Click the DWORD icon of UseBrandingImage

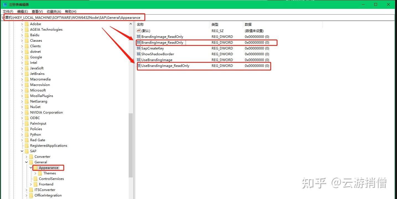click(x=139, y=60)
